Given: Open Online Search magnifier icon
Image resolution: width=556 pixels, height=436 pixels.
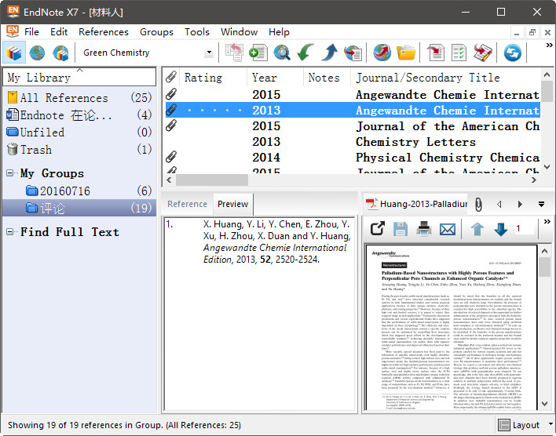Looking at the screenshot, I should click(282, 53).
